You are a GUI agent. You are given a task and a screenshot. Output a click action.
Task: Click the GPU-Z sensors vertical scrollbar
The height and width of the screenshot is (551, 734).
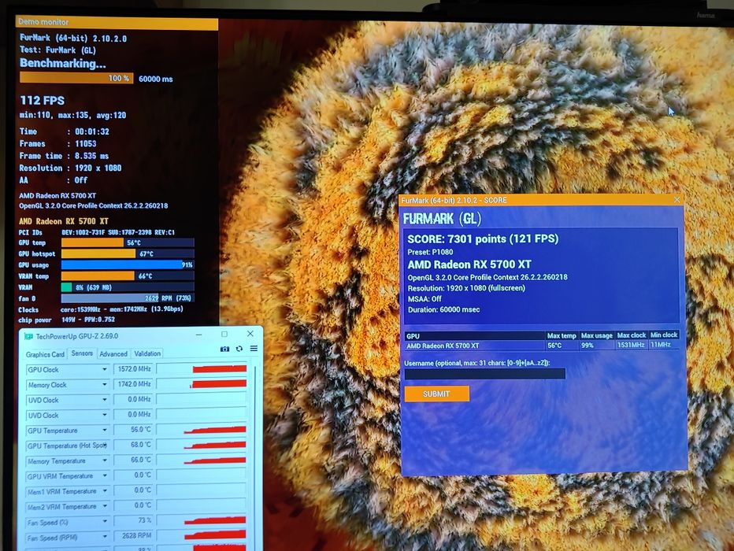point(255,456)
